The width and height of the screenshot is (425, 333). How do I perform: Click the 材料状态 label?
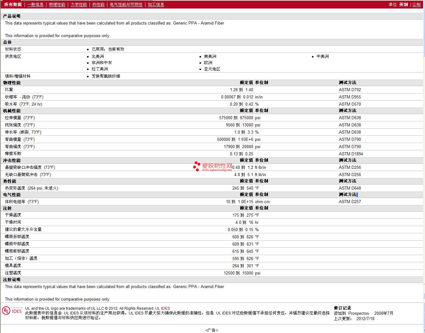tap(13, 49)
